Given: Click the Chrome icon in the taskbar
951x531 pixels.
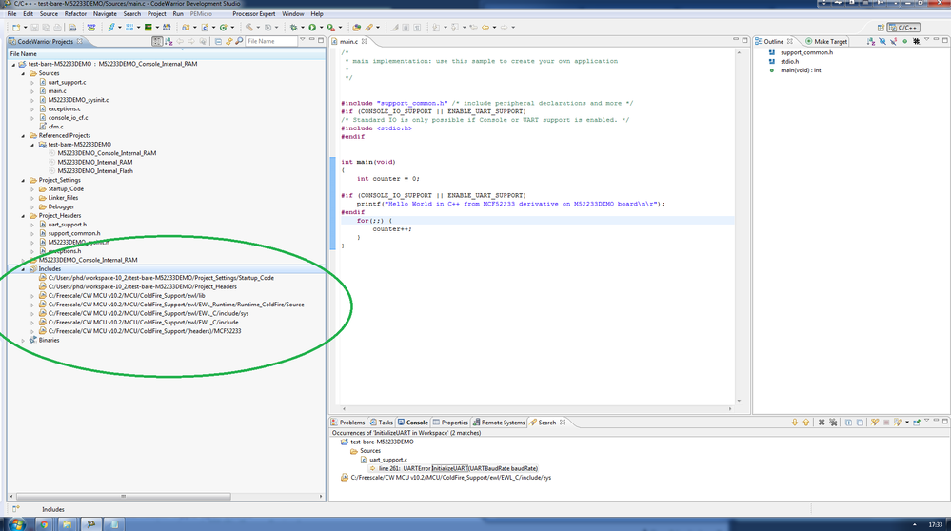Looking at the screenshot, I should [44, 524].
